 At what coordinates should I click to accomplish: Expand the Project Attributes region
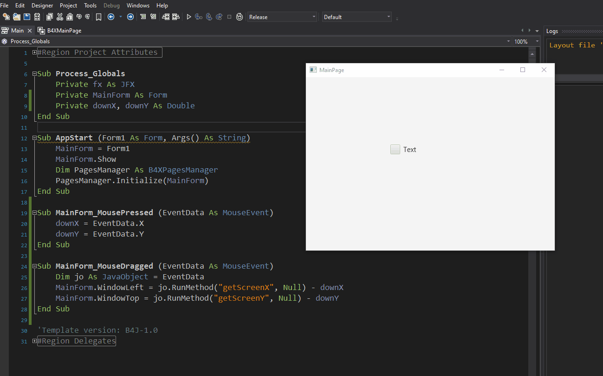pyautogui.click(x=34, y=52)
